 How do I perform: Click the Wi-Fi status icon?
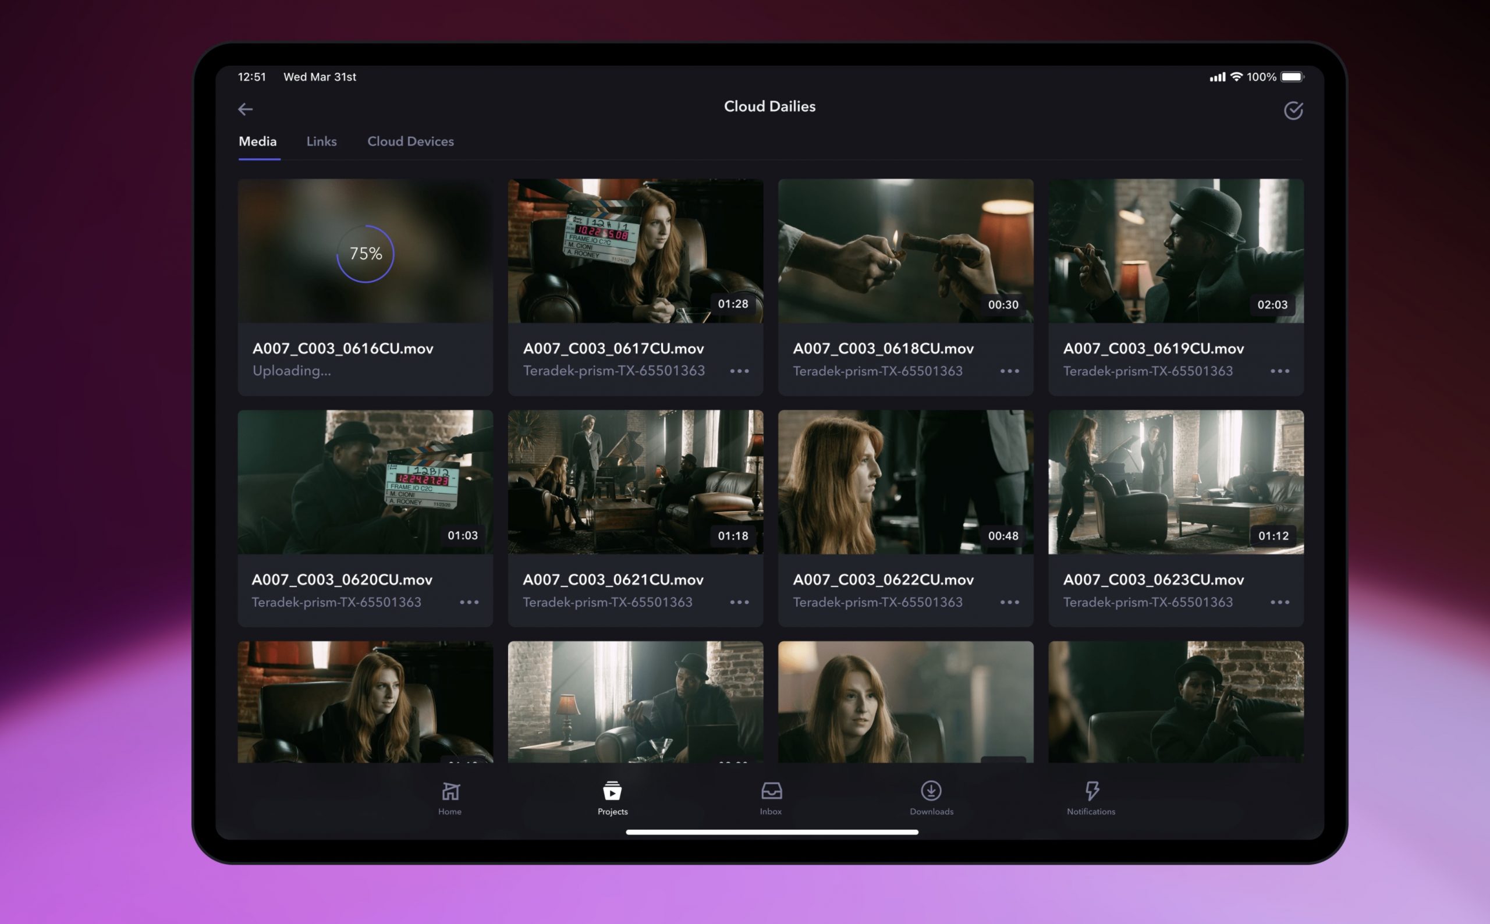click(x=1236, y=77)
